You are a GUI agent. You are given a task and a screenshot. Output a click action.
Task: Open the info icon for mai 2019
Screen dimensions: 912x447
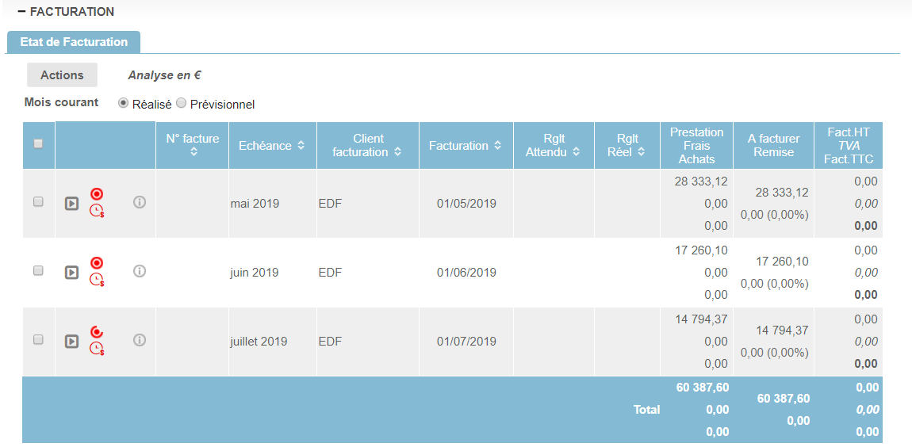(x=140, y=202)
